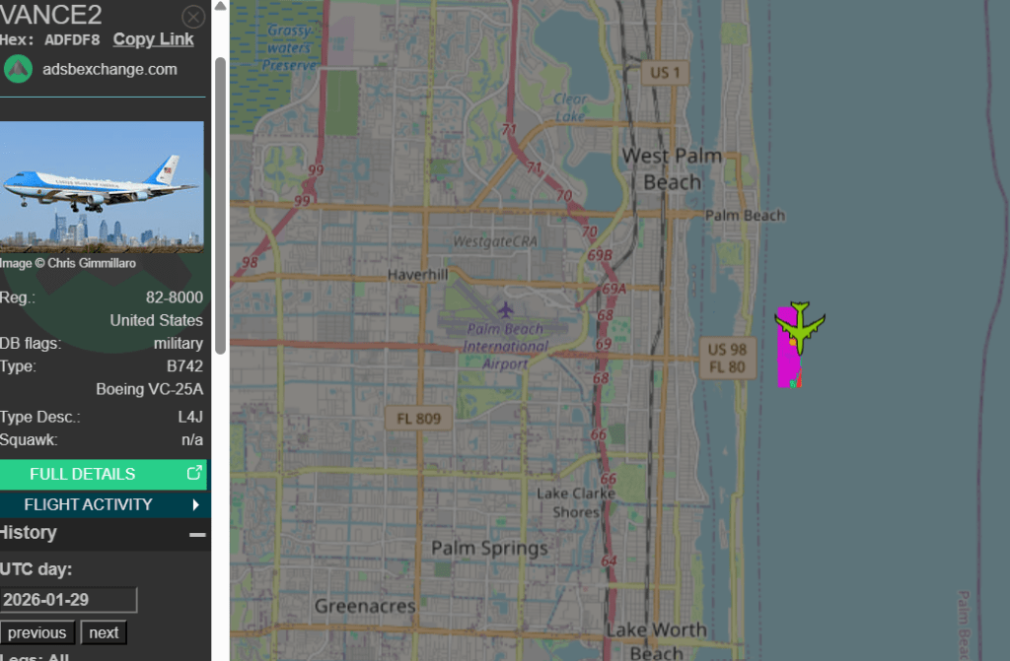Click the external-link icon on FULL DETAILS
This screenshot has height=661, width=1010.
pos(193,474)
